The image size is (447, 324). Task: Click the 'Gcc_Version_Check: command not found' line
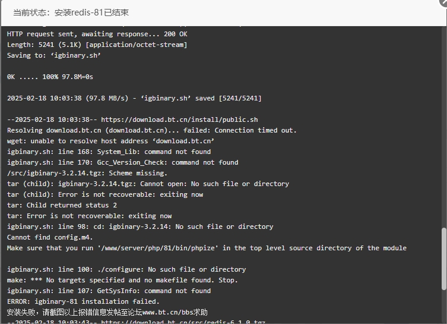click(x=122, y=162)
